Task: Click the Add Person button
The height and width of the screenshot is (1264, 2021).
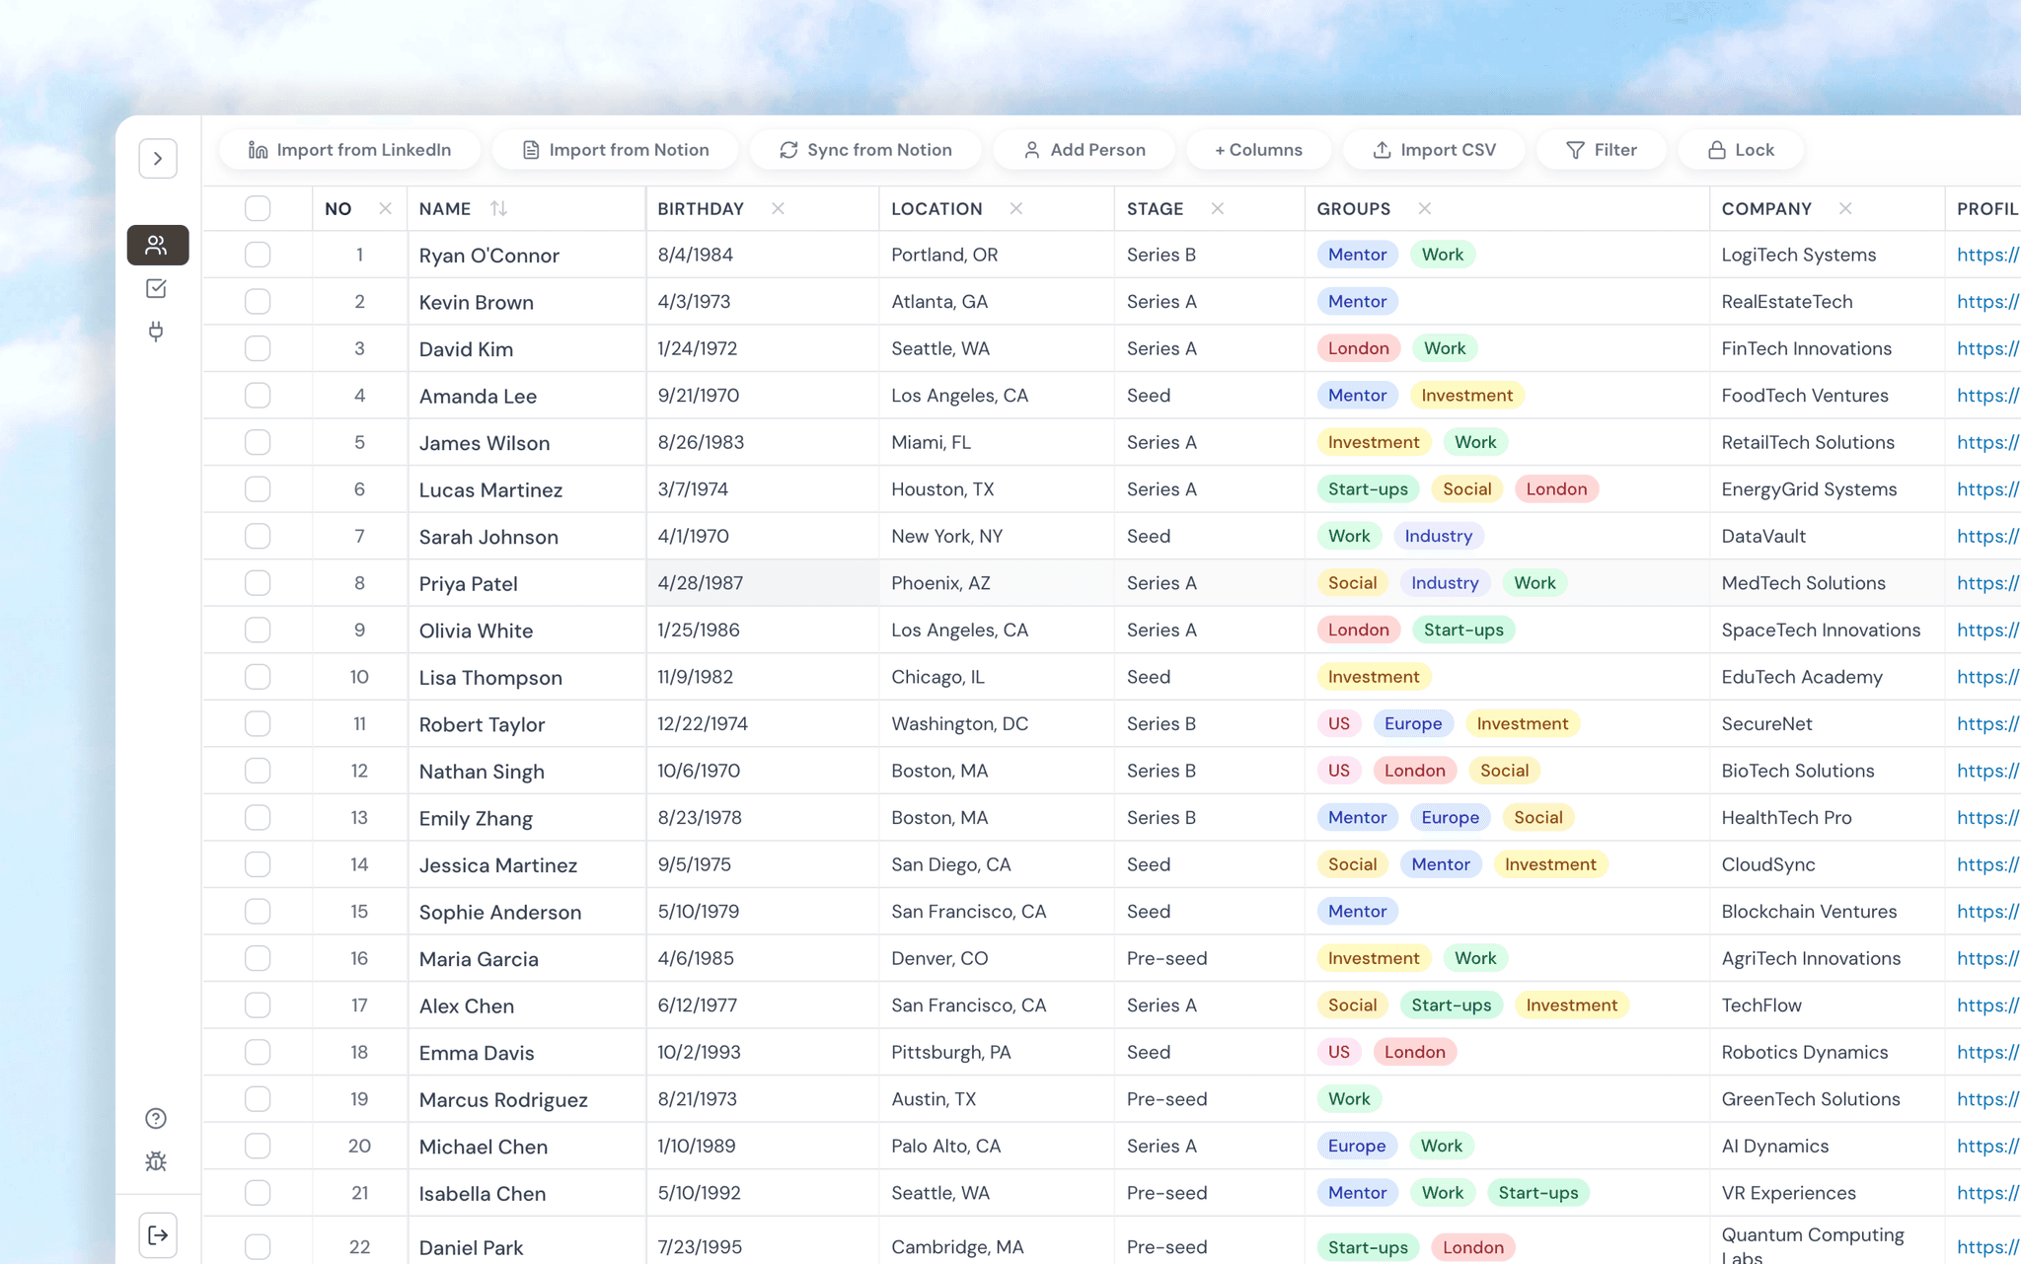Action: [x=1084, y=150]
